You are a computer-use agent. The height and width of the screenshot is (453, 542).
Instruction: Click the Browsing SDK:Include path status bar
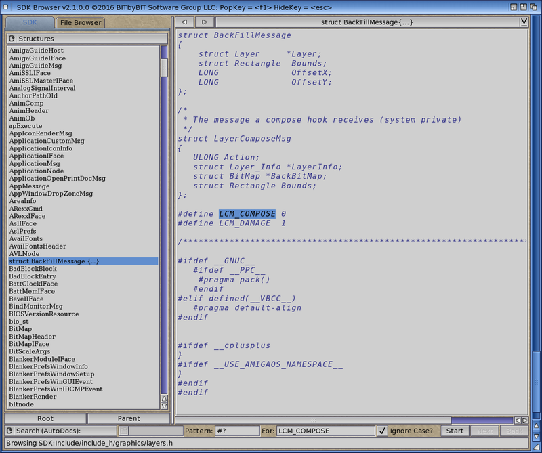(x=266, y=444)
